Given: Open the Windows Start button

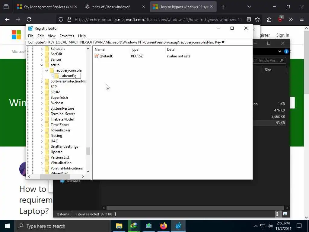Looking at the screenshot, I should click(7, 226).
